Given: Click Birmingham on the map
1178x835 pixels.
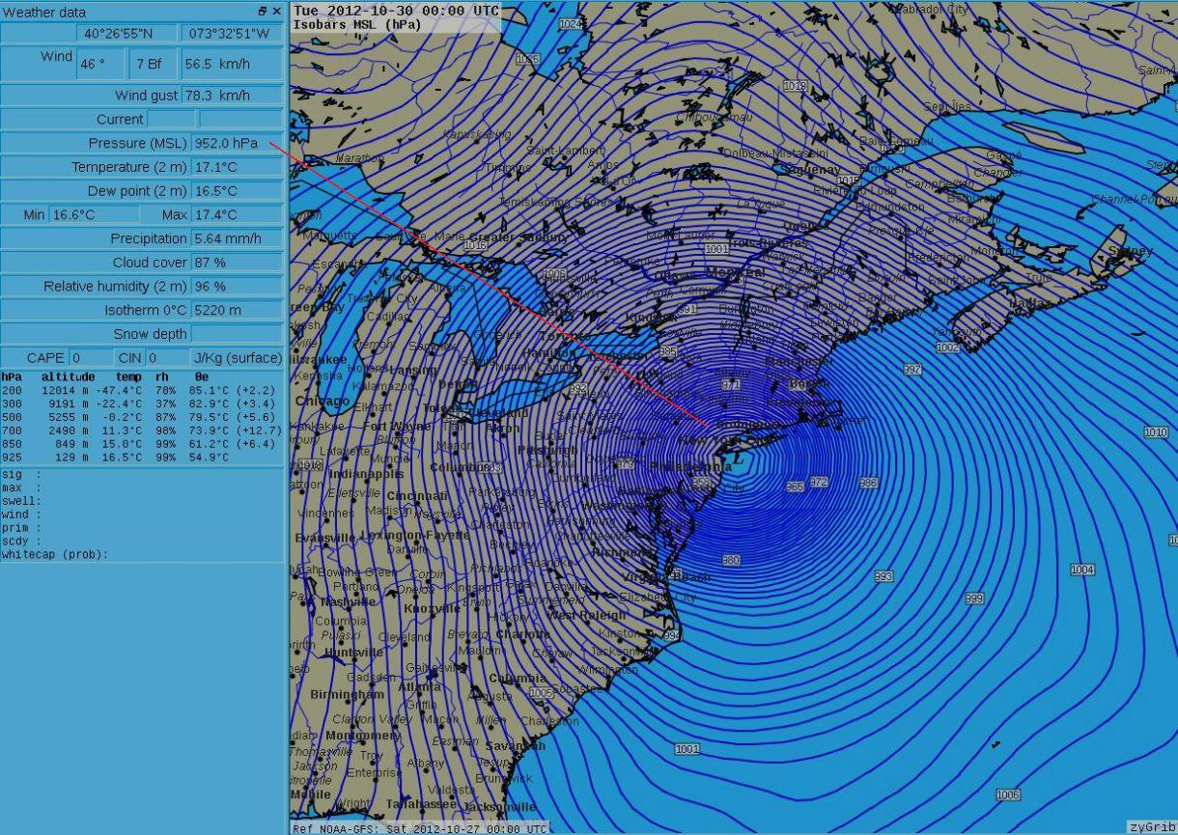Looking at the screenshot, I should click(x=348, y=694).
